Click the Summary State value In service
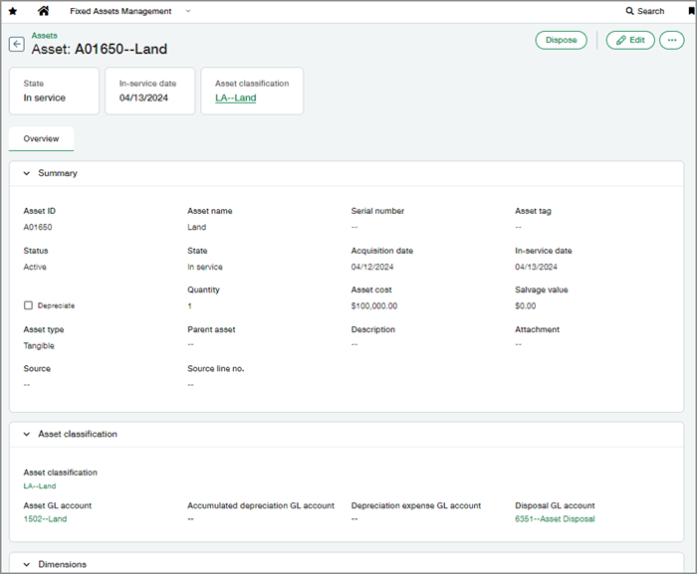 [205, 267]
